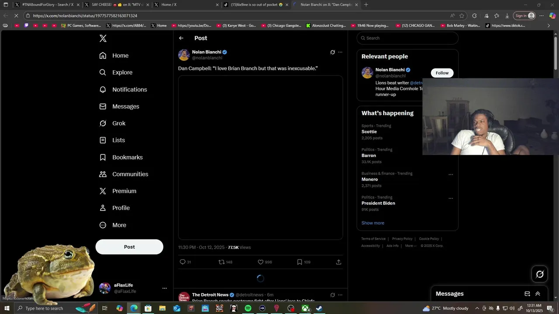
Task: Open the Detroit News post's three-dot menu
Action: tap(340, 295)
